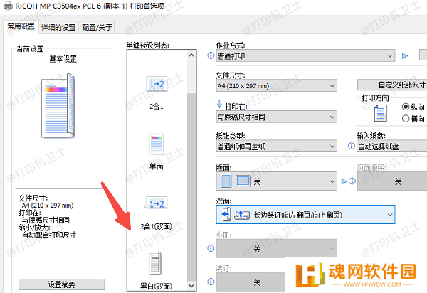
Task: Click blue arrow right of 版面 dropdown
Action: (x=344, y=181)
